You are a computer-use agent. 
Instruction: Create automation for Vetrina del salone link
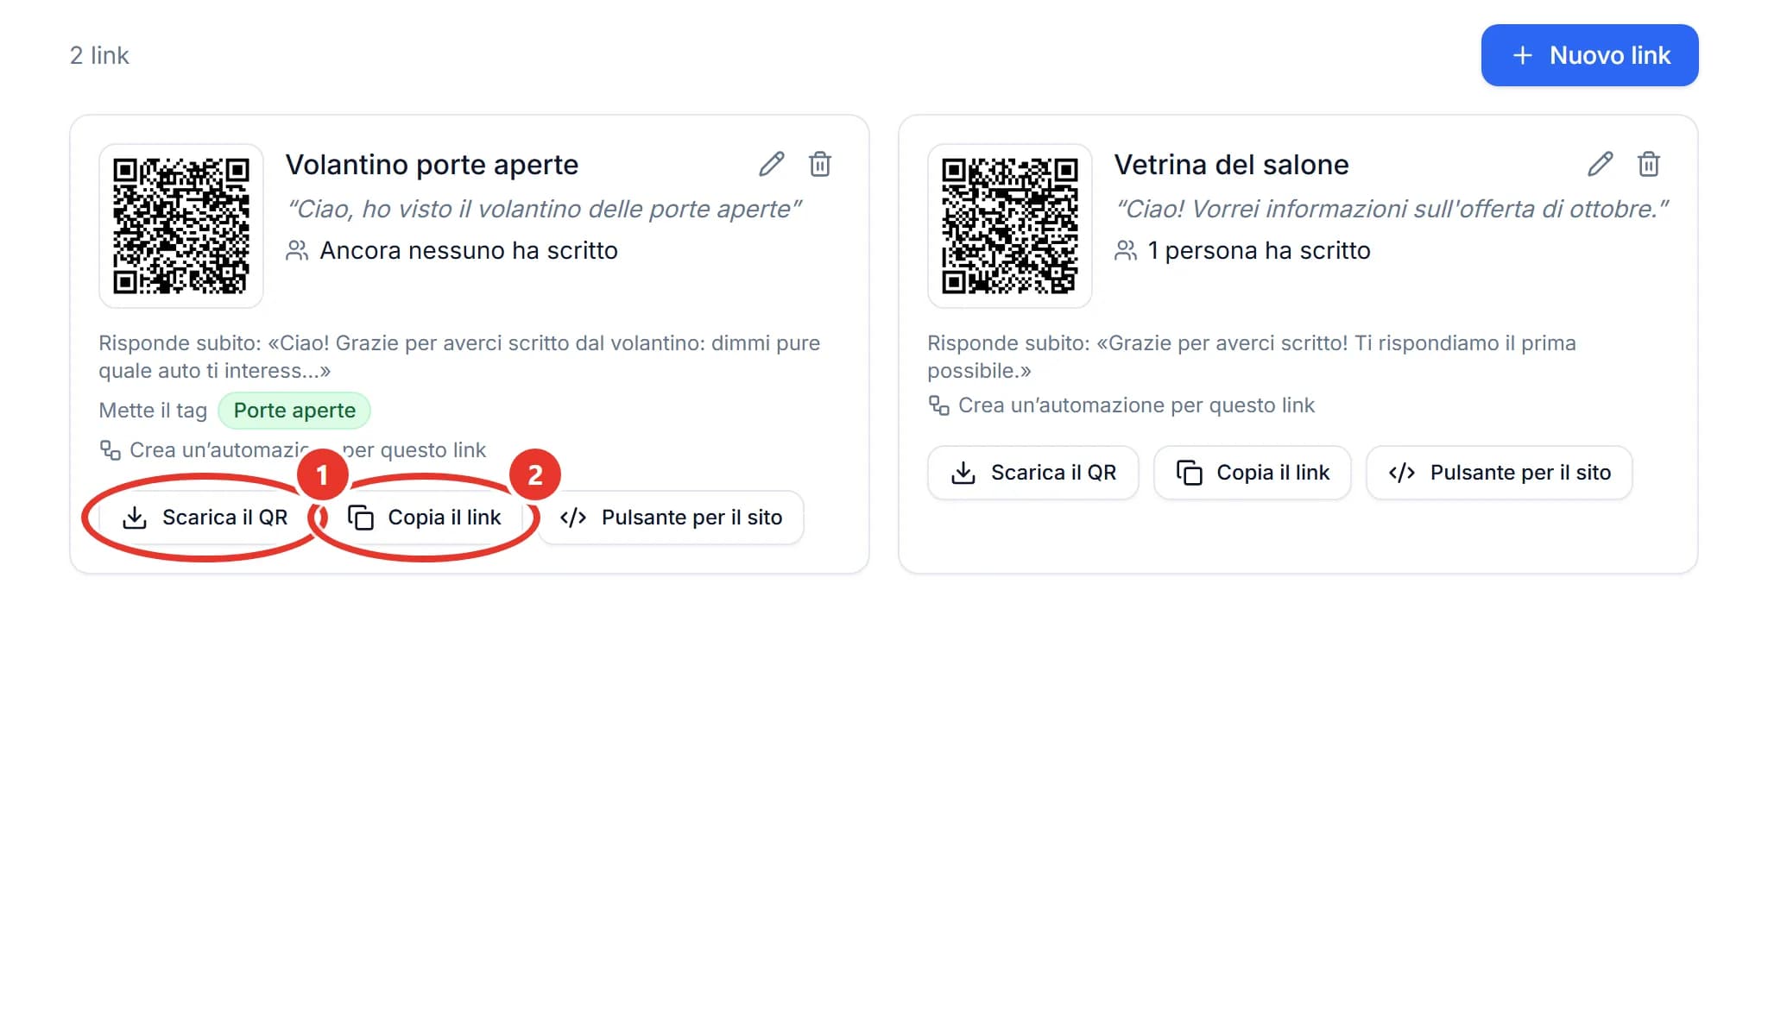(1121, 405)
